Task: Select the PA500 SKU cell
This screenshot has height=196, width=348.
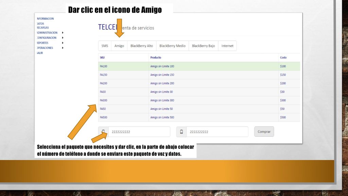Action: coord(123,117)
